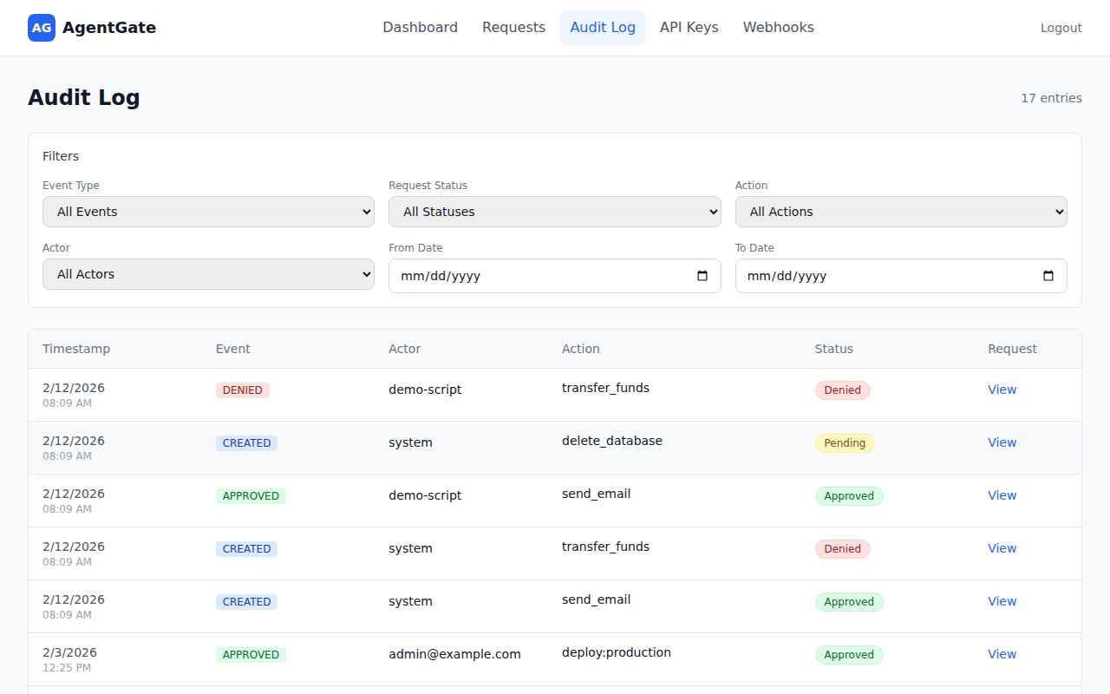Click the Audit Log page heading
1110x694 pixels.
84,97
